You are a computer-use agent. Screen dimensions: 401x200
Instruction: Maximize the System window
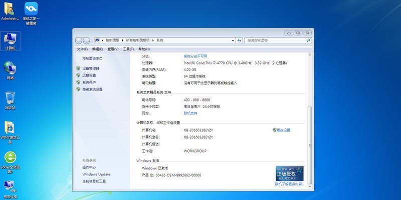pos(298,33)
